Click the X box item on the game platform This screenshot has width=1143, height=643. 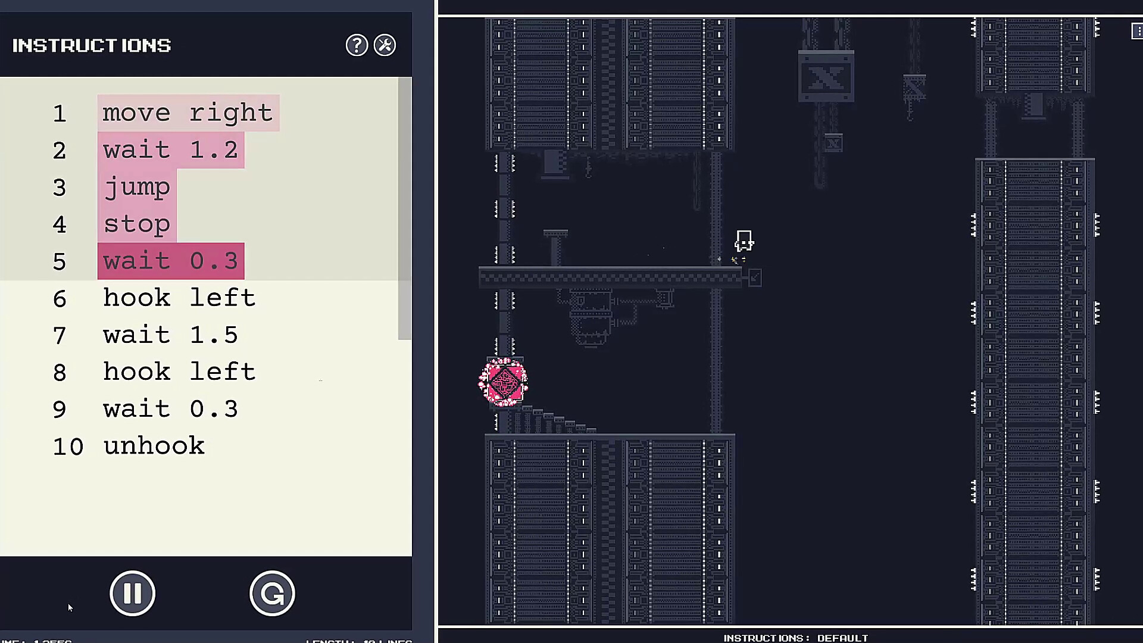pos(826,76)
